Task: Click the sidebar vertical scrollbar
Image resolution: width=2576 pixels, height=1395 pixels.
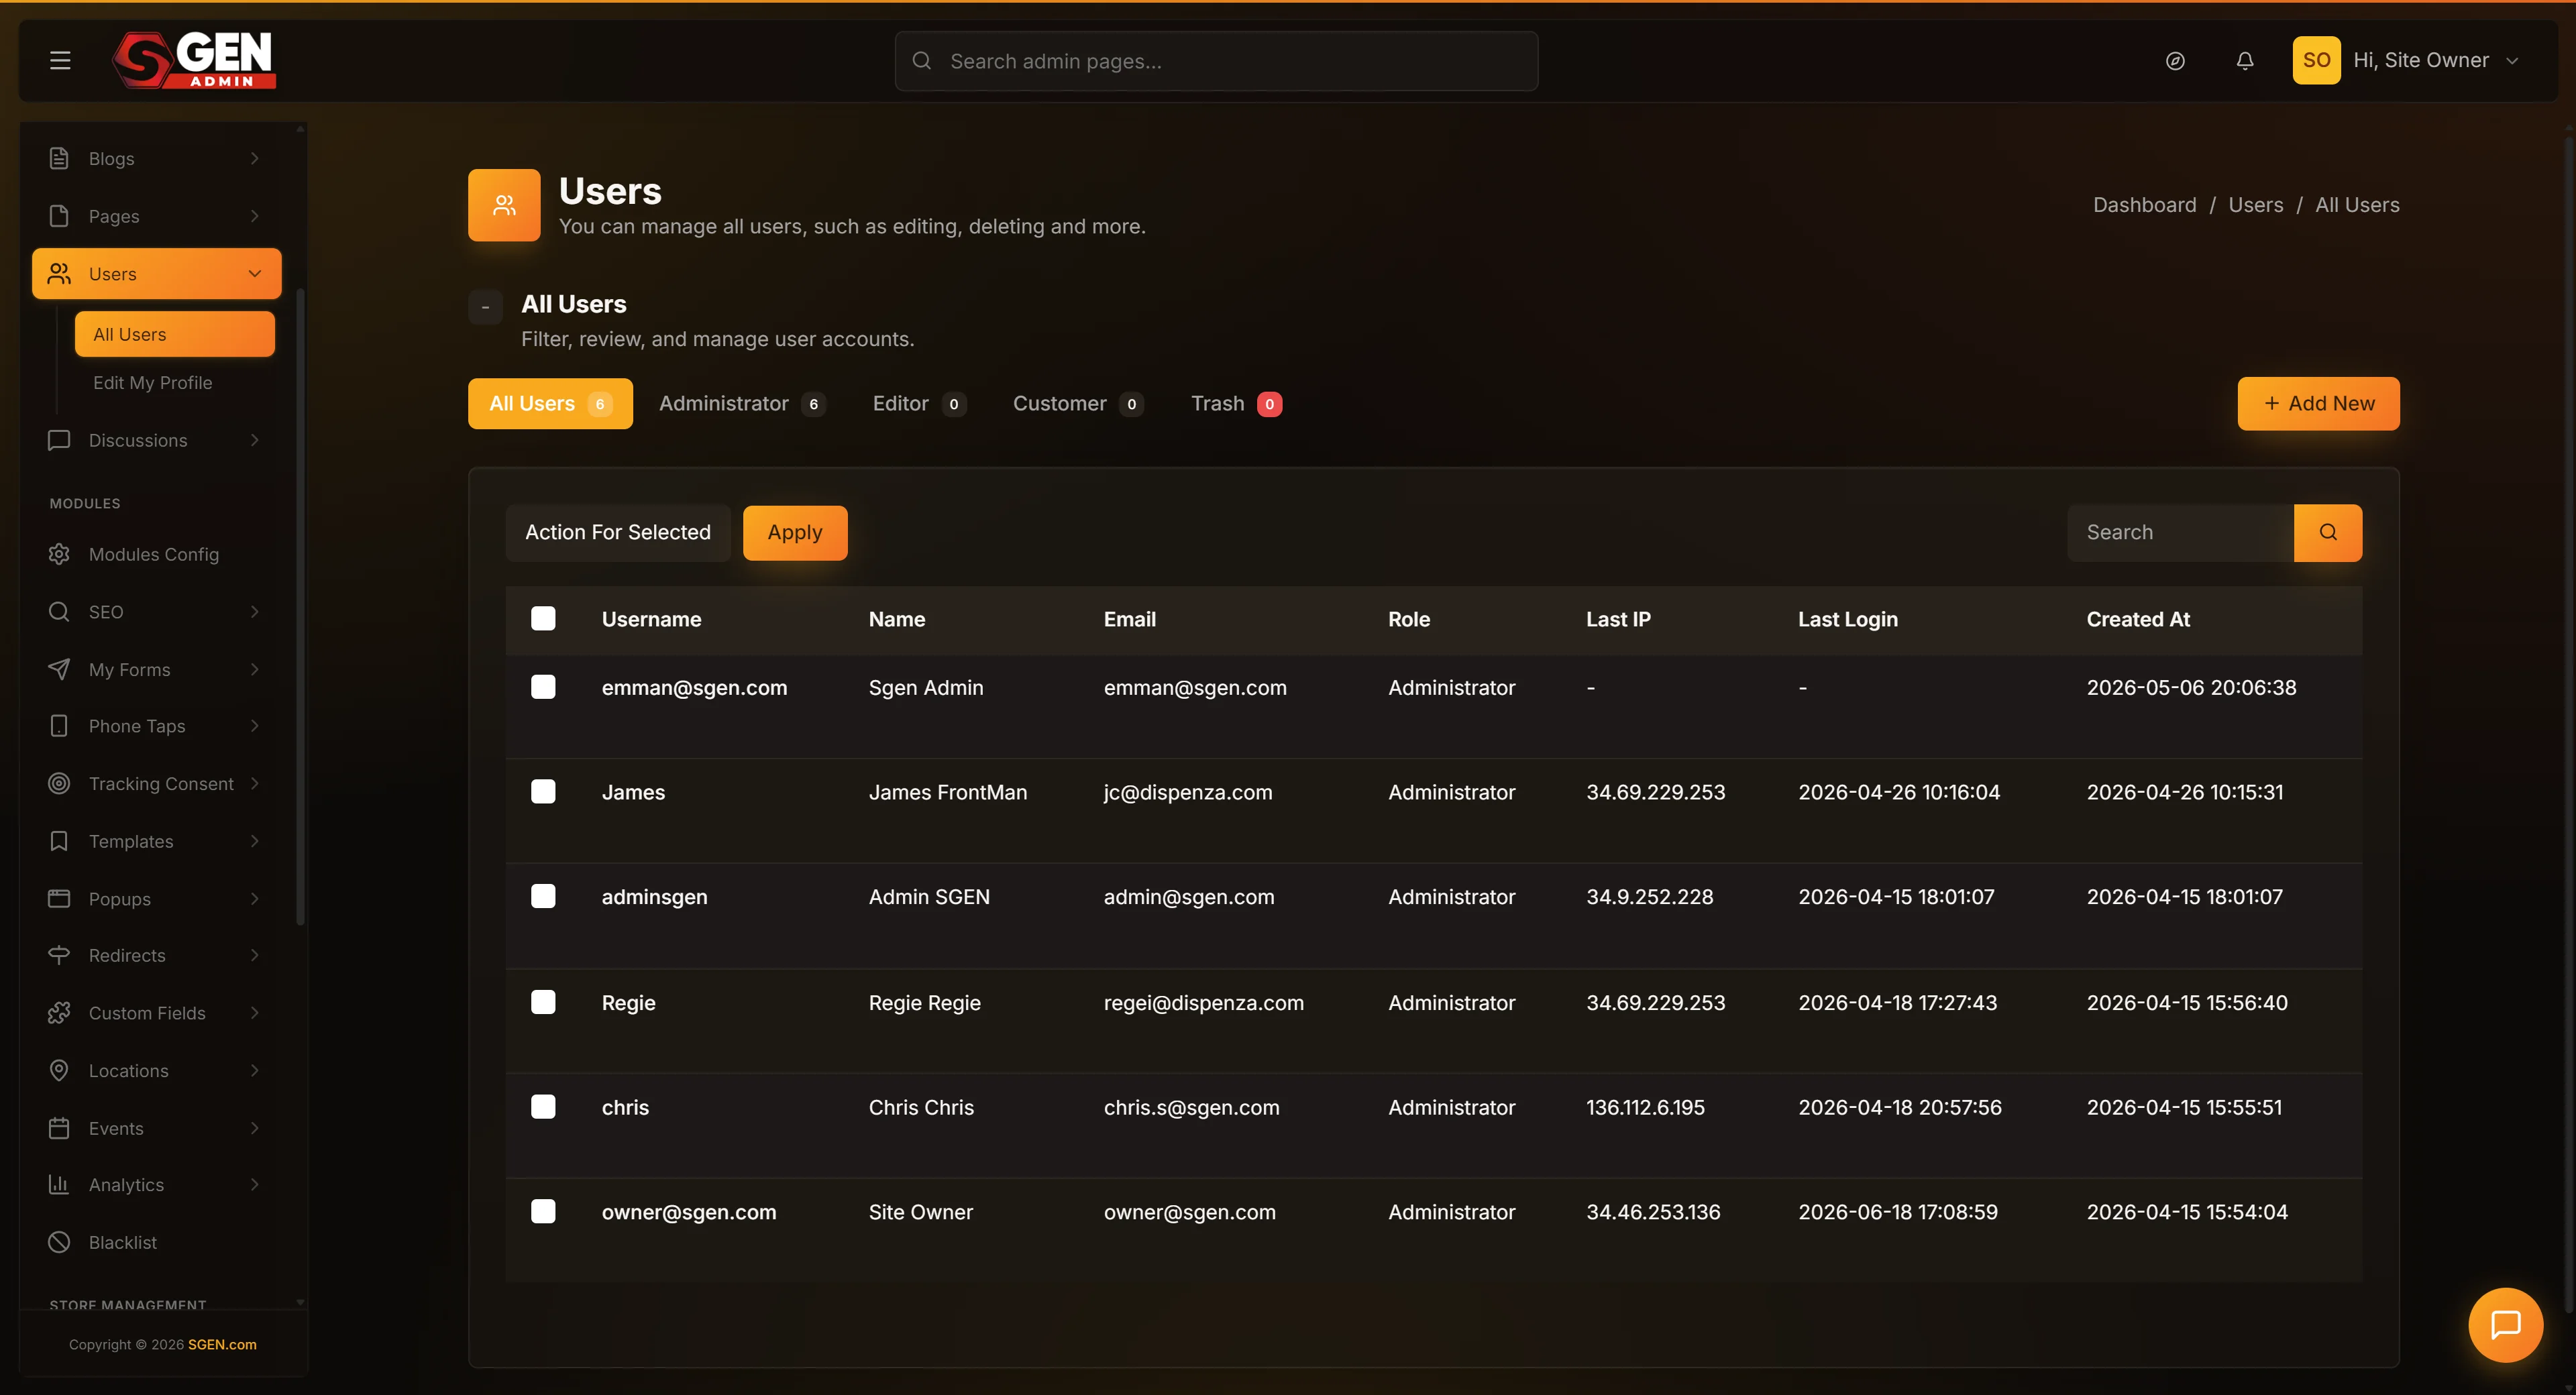Action: click(x=300, y=607)
